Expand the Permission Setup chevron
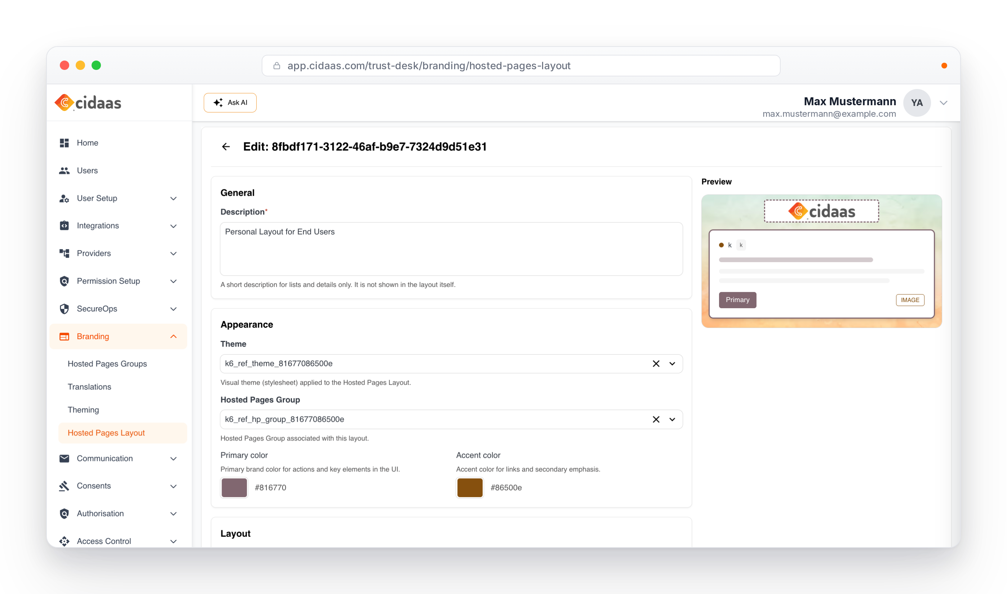This screenshot has width=1007, height=594. click(x=173, y=282)
